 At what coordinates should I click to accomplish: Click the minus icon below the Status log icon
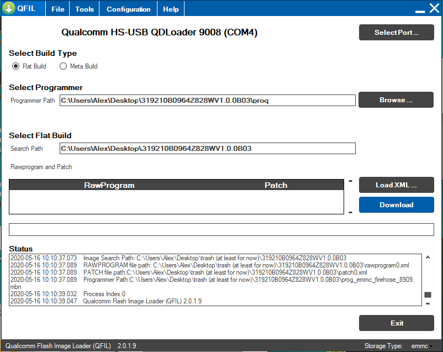coord(427,303)
